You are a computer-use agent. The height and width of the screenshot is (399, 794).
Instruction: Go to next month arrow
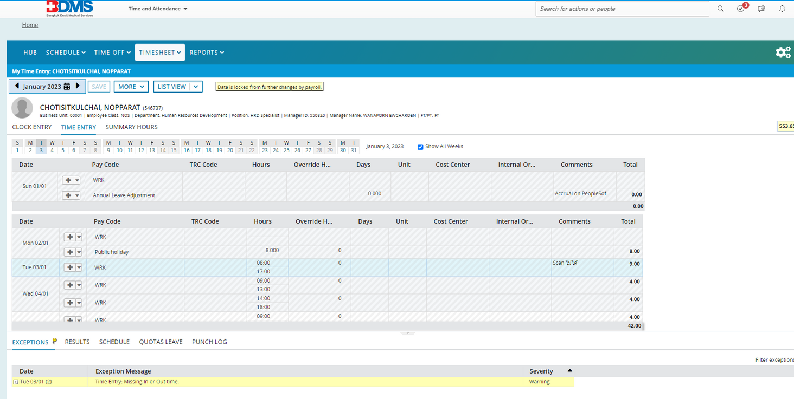click(78, 86)
